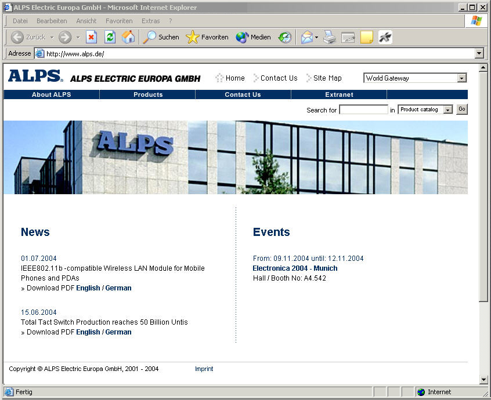Image resolution: width=491 pixels, height=400 pixels.
Task: Open the Datei menu
Action: [20, 21]
